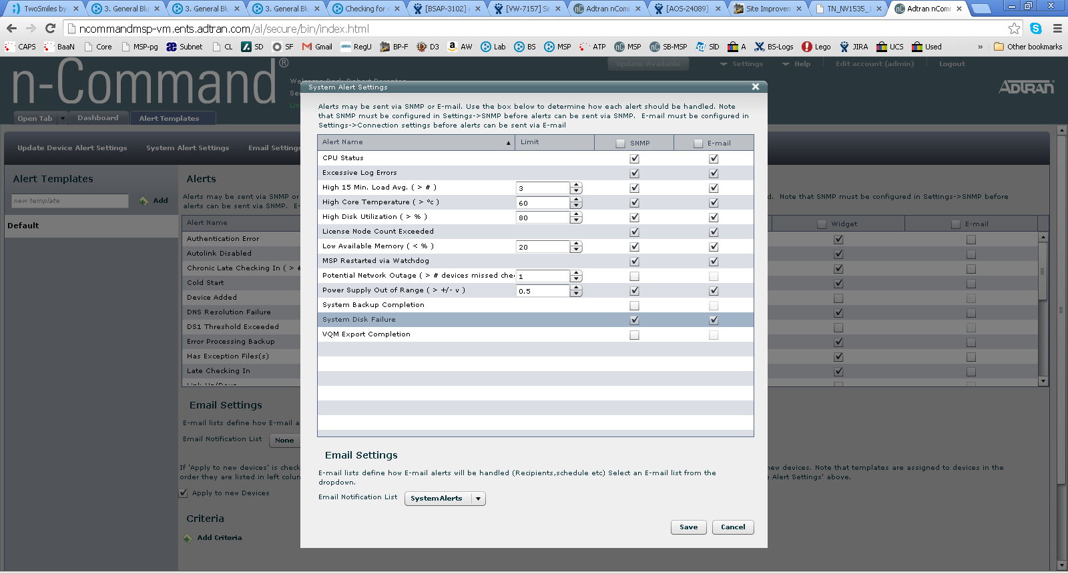This screenshot has width=1068, height=574.
Task: Click the Skype extension icon
Action: (1036, 29)
